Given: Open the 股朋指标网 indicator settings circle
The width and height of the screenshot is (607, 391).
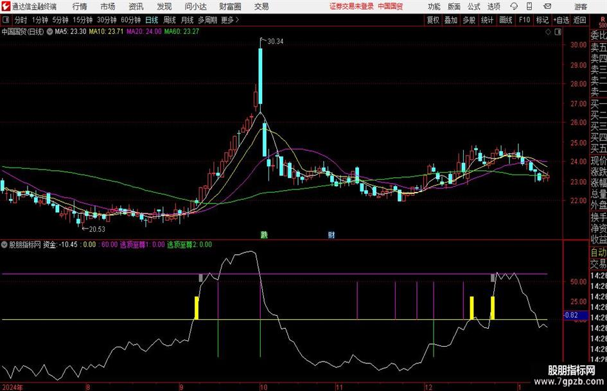Looking at the screenshot, I should coord(4,245).
